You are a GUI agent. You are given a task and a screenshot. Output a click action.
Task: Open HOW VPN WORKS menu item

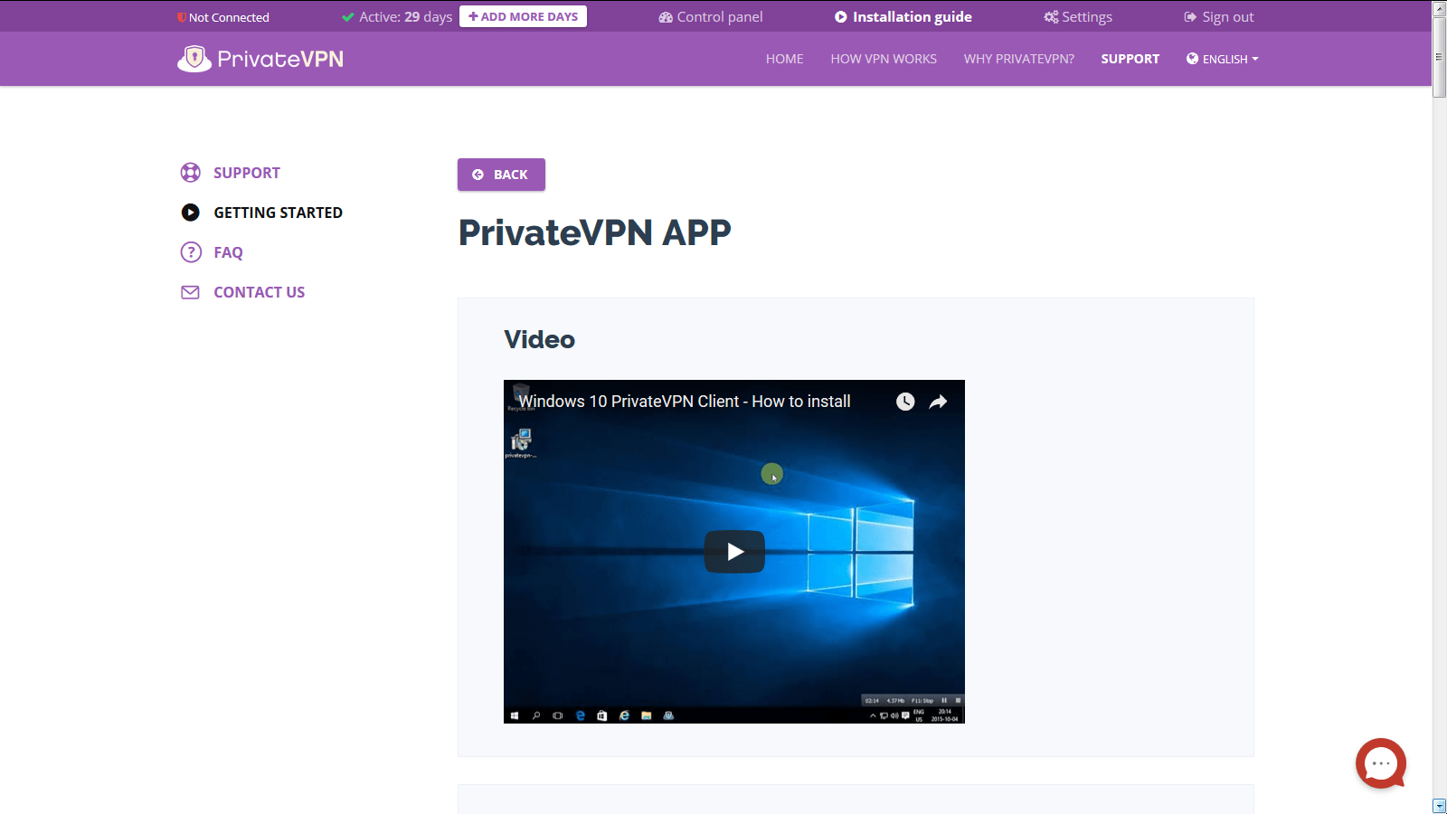pos(884,59)
